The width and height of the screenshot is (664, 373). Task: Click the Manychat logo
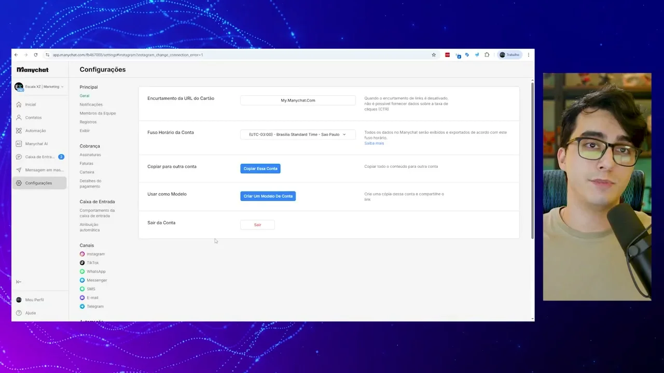32,69
